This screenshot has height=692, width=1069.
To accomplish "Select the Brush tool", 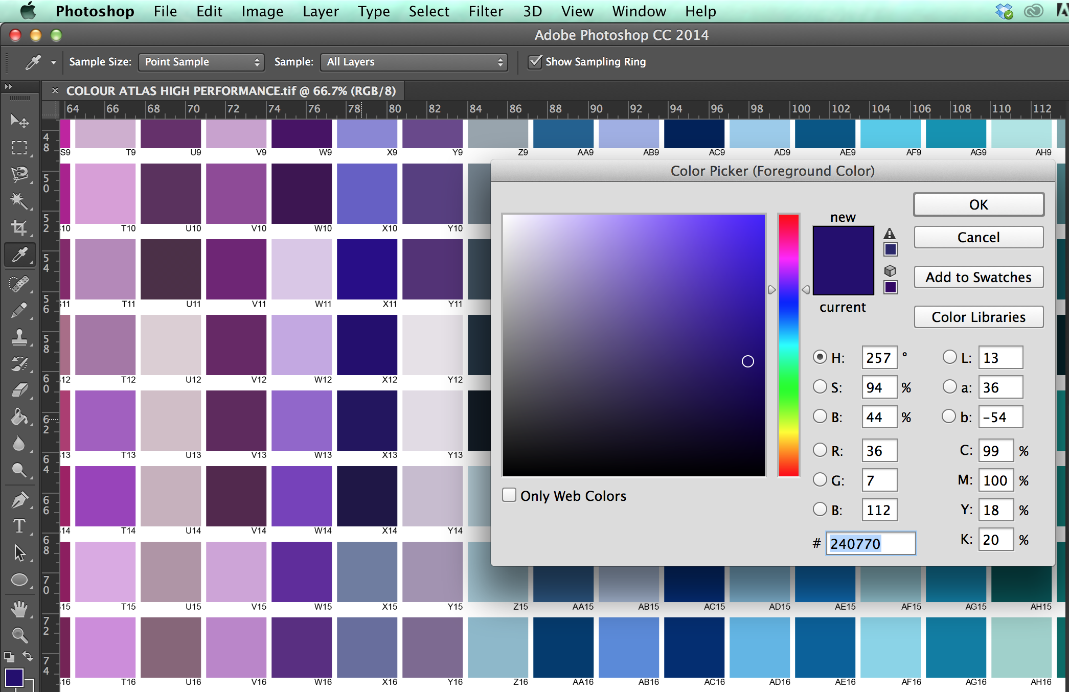I will click(x=19, y=310).
